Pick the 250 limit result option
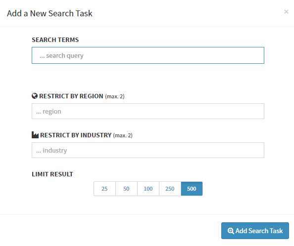The height and width of the screenshot is (246, 294). (170, 189)
